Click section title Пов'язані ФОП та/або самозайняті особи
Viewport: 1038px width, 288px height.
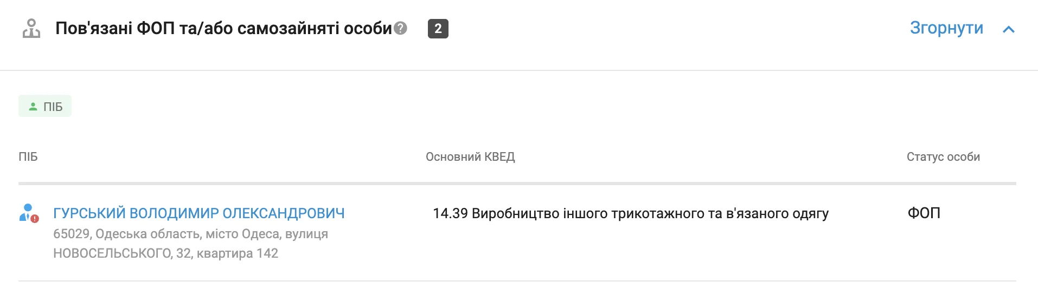pyautogui.click(x=223, y=28)
